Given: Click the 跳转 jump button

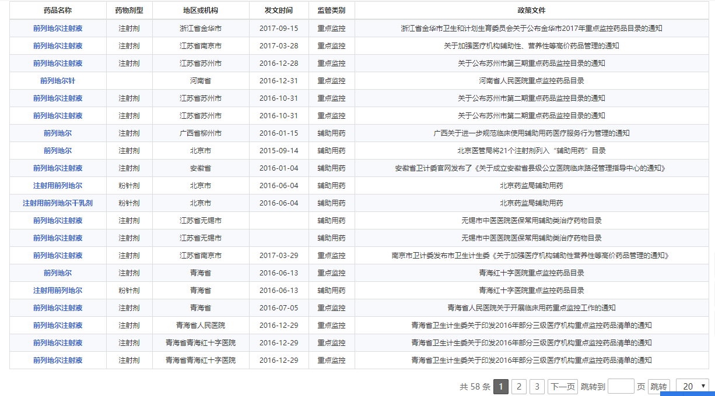Looking at the screenshot, I should 659,387.
